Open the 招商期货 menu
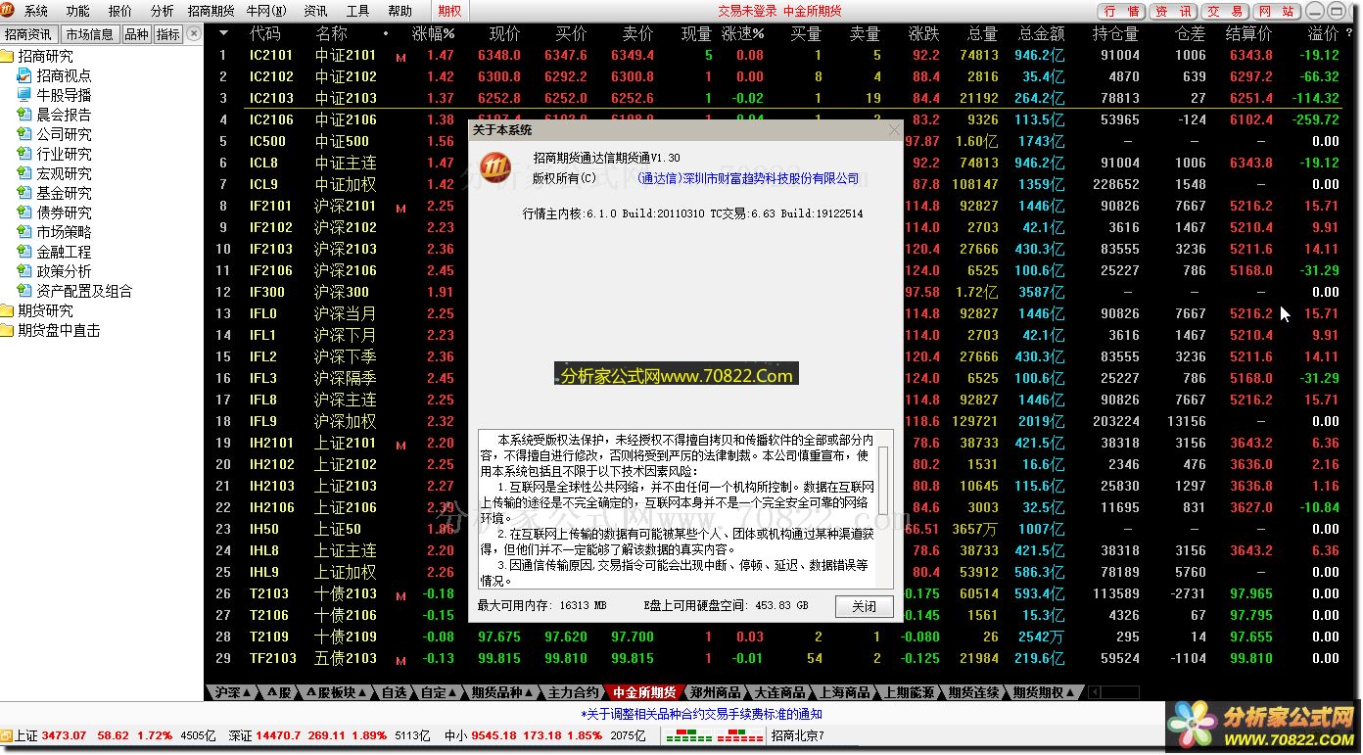This screenshot has width=1363, height=755. click(211, 11)
